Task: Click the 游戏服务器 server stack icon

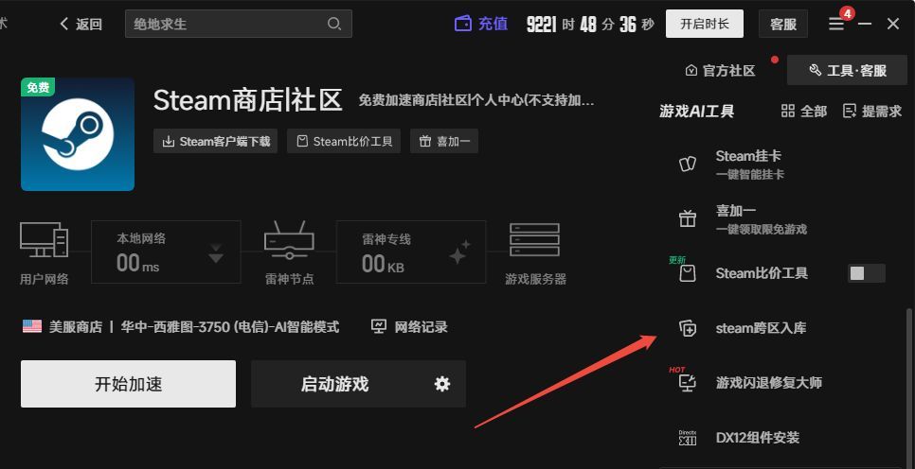Action: (534, 239)
